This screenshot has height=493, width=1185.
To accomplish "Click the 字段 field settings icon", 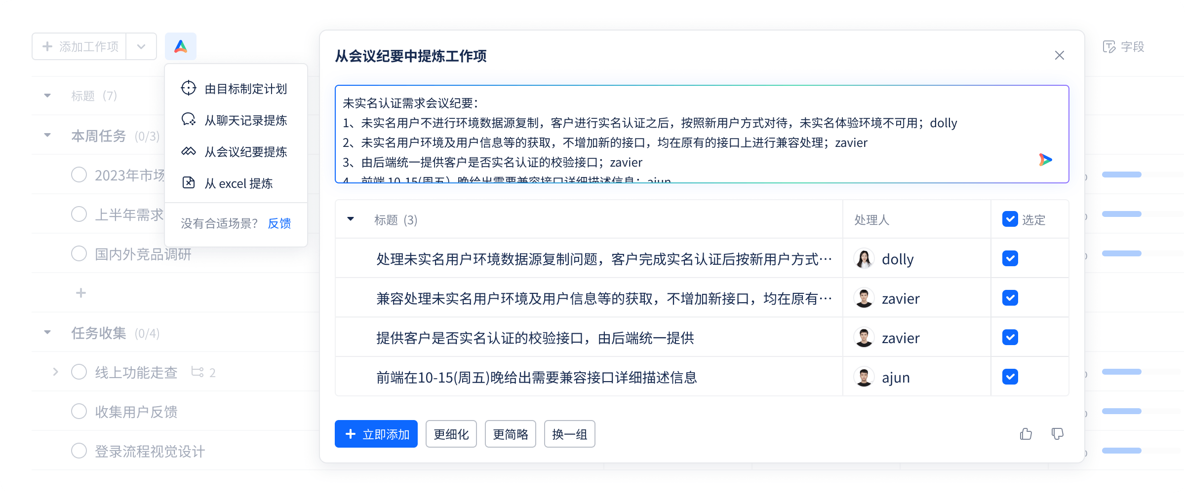I will [1108, 47].
